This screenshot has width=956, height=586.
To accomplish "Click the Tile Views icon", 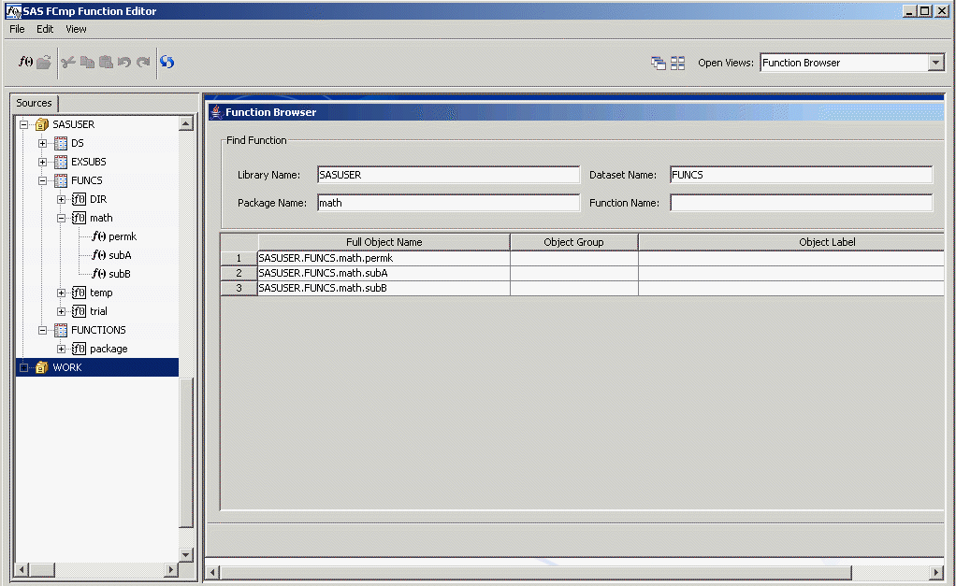I will tap(677, 62).
